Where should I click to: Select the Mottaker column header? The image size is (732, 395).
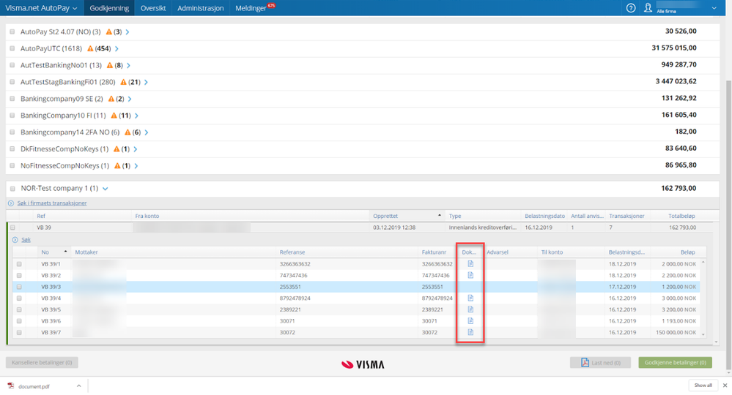[86, 252]
